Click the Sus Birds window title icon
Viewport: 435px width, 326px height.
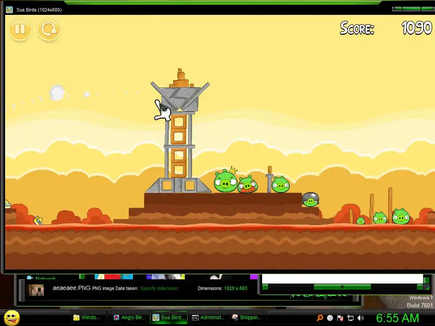[9, 10]
